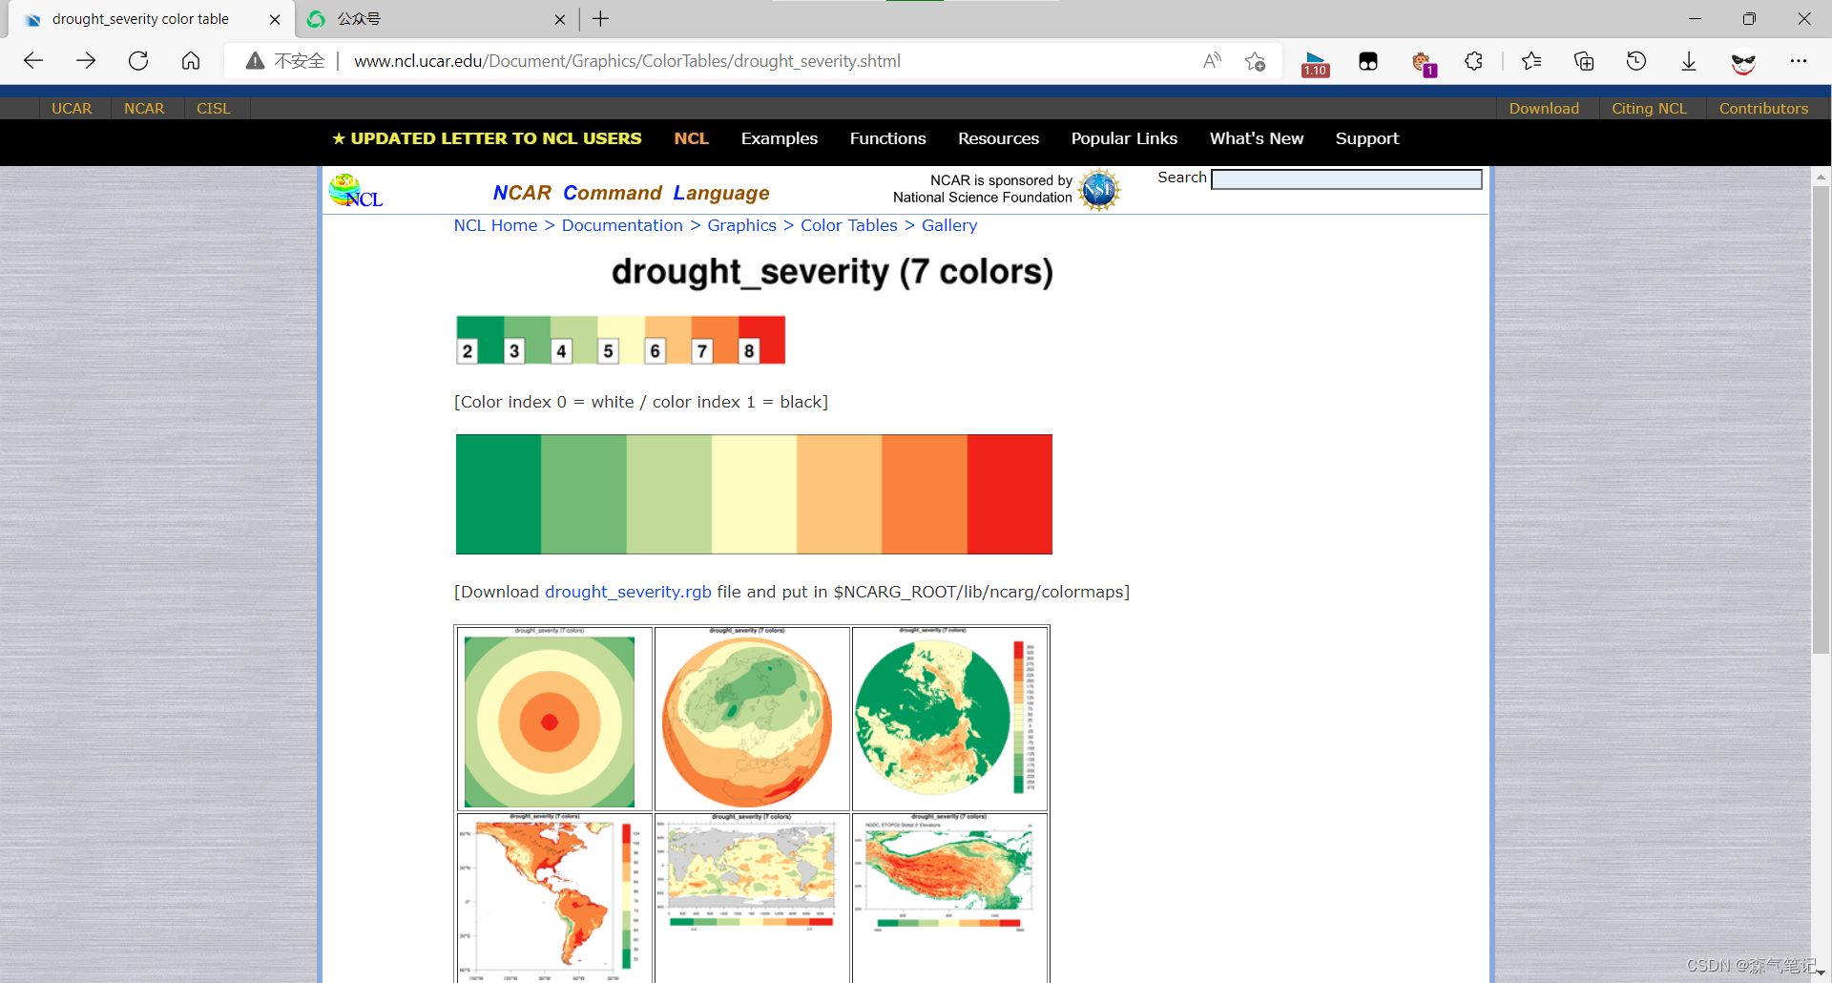Click the not-secure warning triangle icon

(x=255, y=61)
